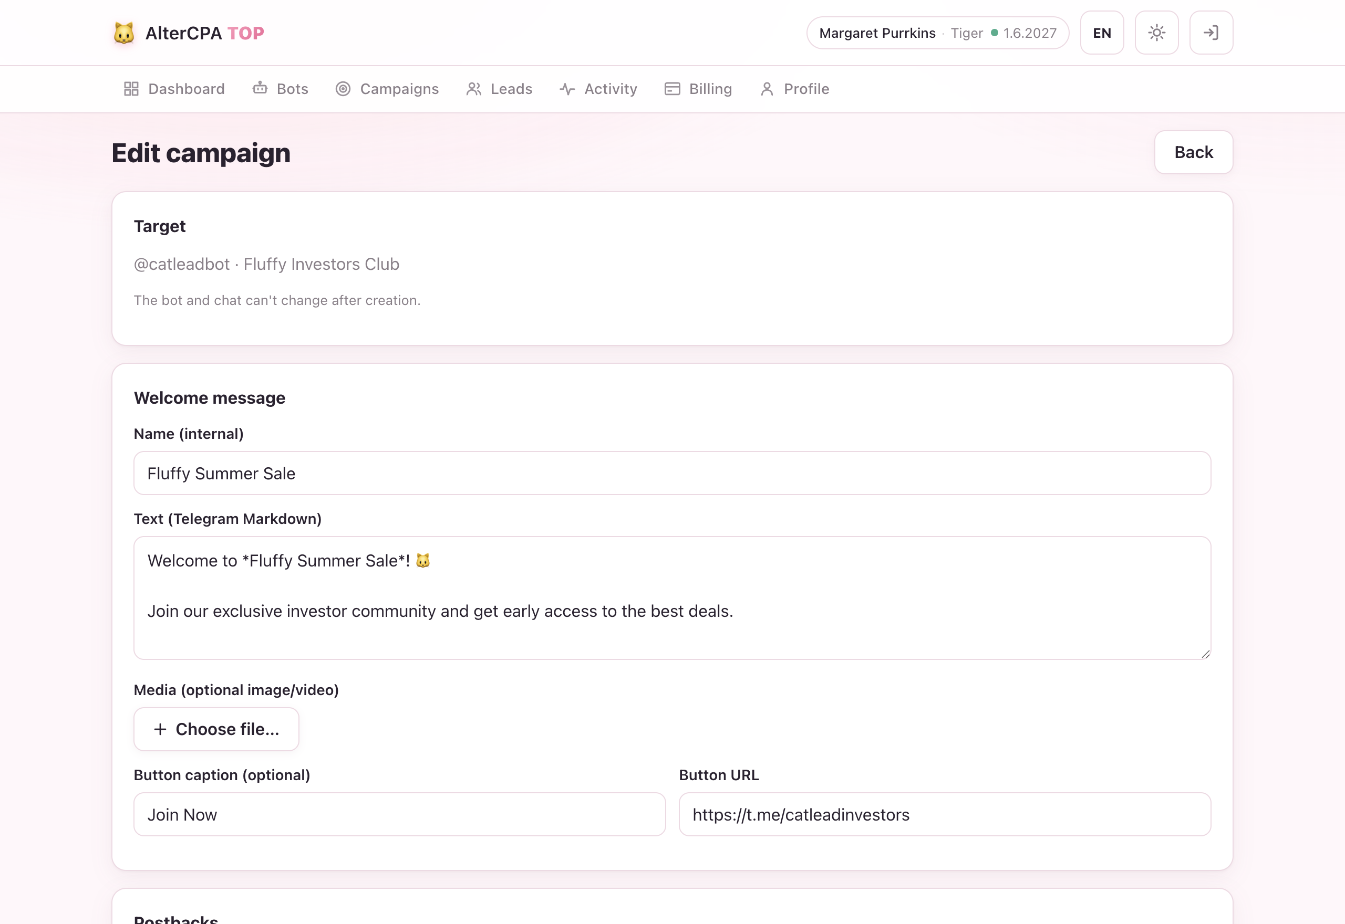
Task: Click the Campaigns target icon
Action: [343, 89]
